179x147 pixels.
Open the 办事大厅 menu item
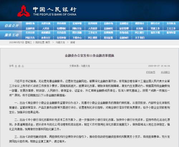click(46, 38)
